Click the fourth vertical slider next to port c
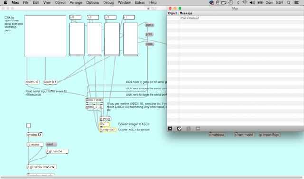Viewport: 304px width, 179px height. [131, 39]
